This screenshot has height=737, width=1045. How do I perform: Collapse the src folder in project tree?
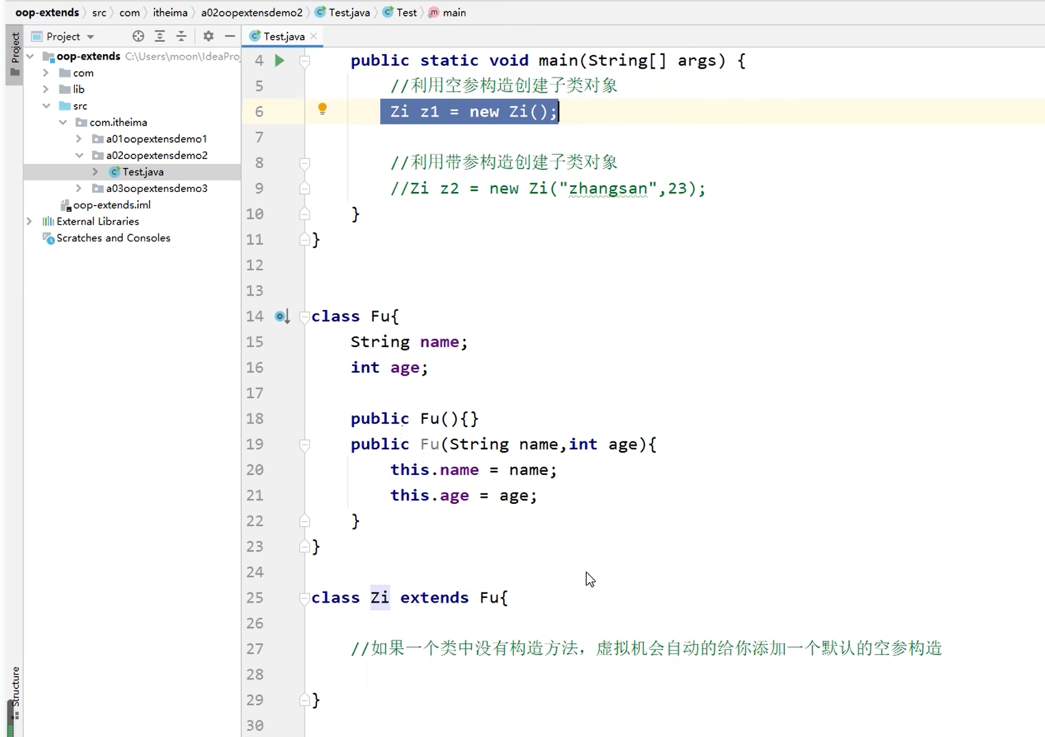pyautogui.click(x=47, y=106)
